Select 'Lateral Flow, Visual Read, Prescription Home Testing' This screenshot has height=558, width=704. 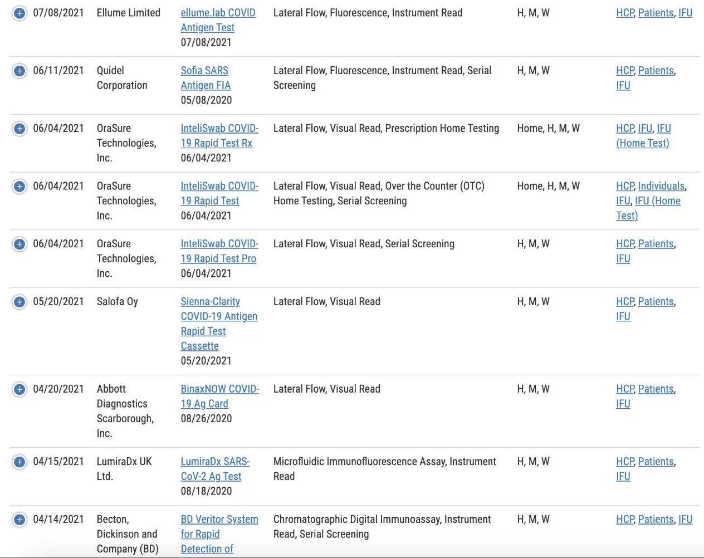coord(386,129)
